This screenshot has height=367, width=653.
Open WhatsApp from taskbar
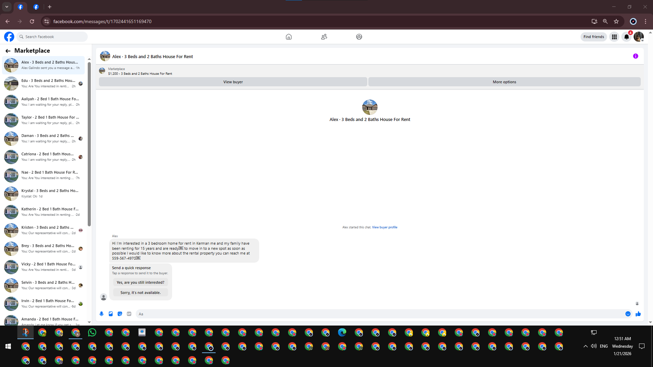coord(92,333)
